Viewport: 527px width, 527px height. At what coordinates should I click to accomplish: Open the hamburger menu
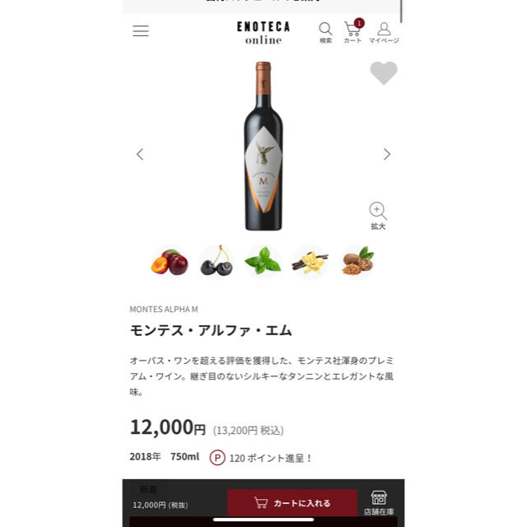click(x=141, y=31)
